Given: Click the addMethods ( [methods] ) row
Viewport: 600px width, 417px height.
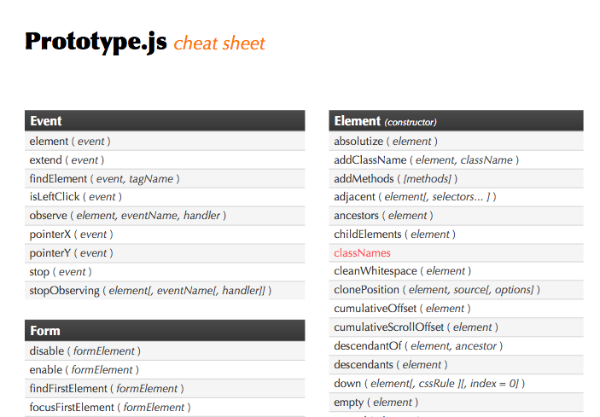Looking at the screenshot, I should [456, 178].
